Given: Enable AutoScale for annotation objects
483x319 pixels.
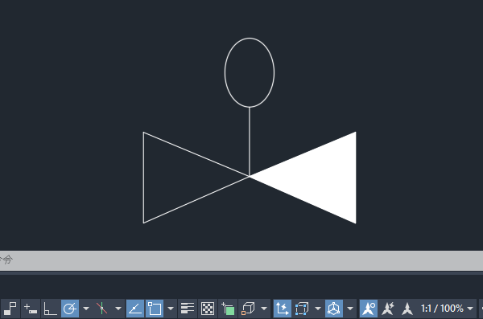Looking at the screenshot, I should click(388, 309).
